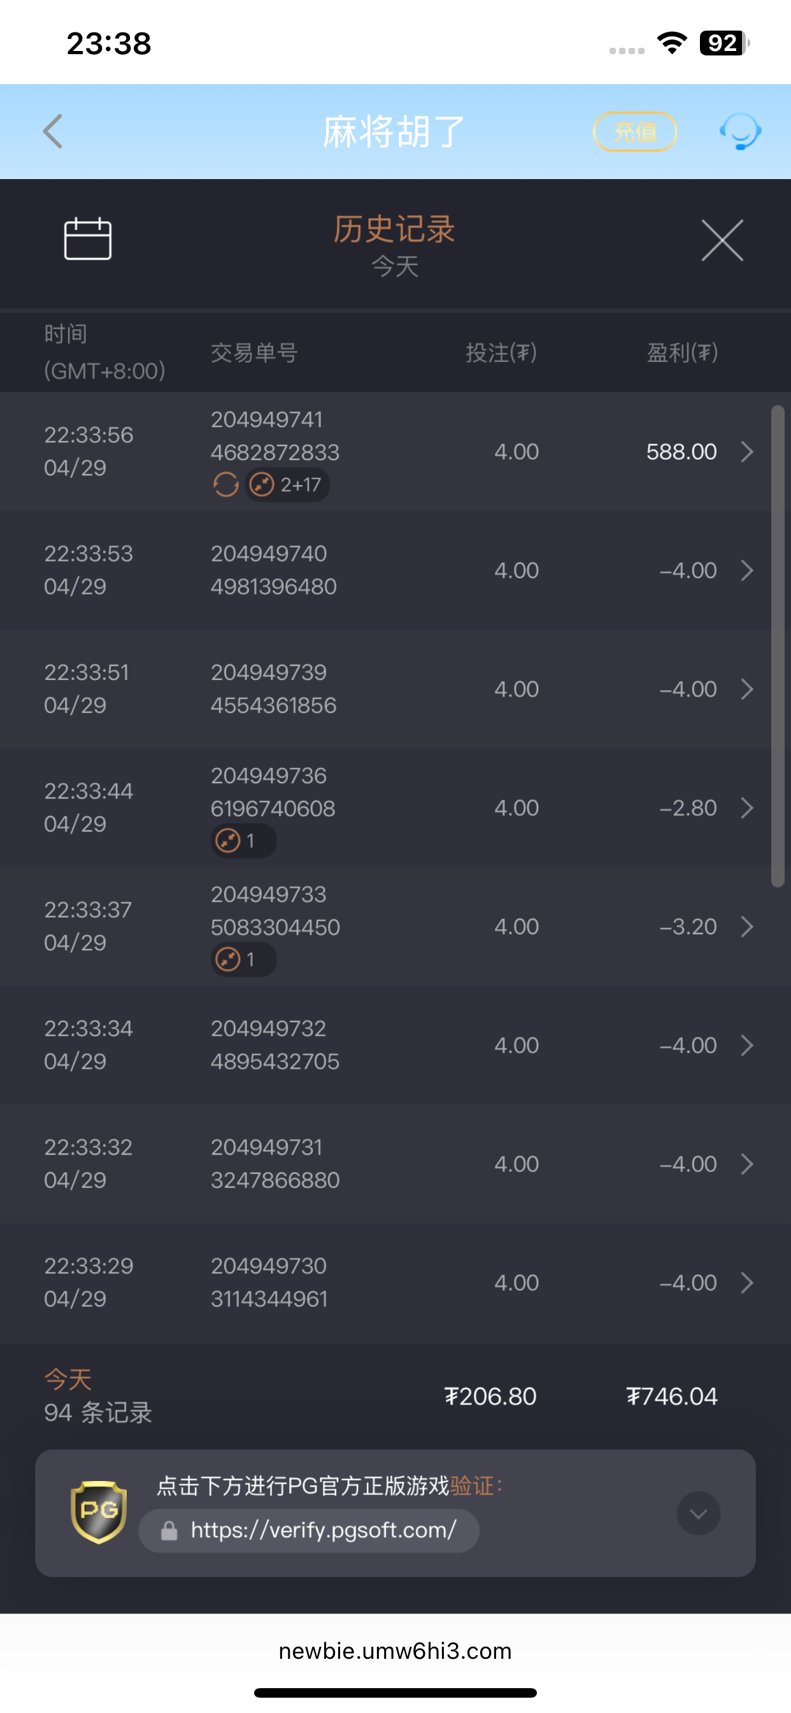The image size is (791, 1713).
Task: Tap the lock icon beside verify URL
Action: click(x=169, y=1531)
